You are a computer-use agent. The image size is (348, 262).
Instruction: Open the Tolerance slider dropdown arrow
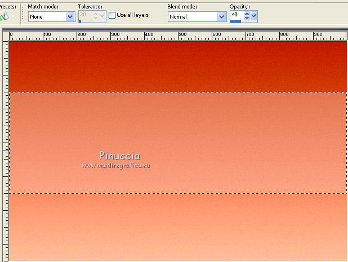tap(102, 16)
